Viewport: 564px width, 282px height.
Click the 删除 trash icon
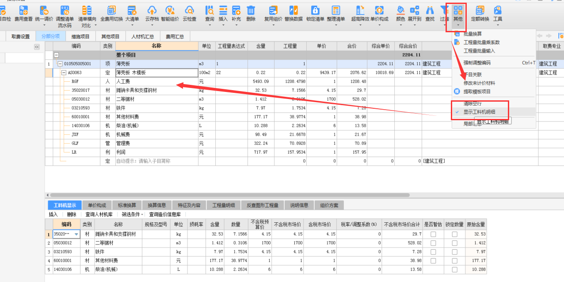[x=251, y=10]
